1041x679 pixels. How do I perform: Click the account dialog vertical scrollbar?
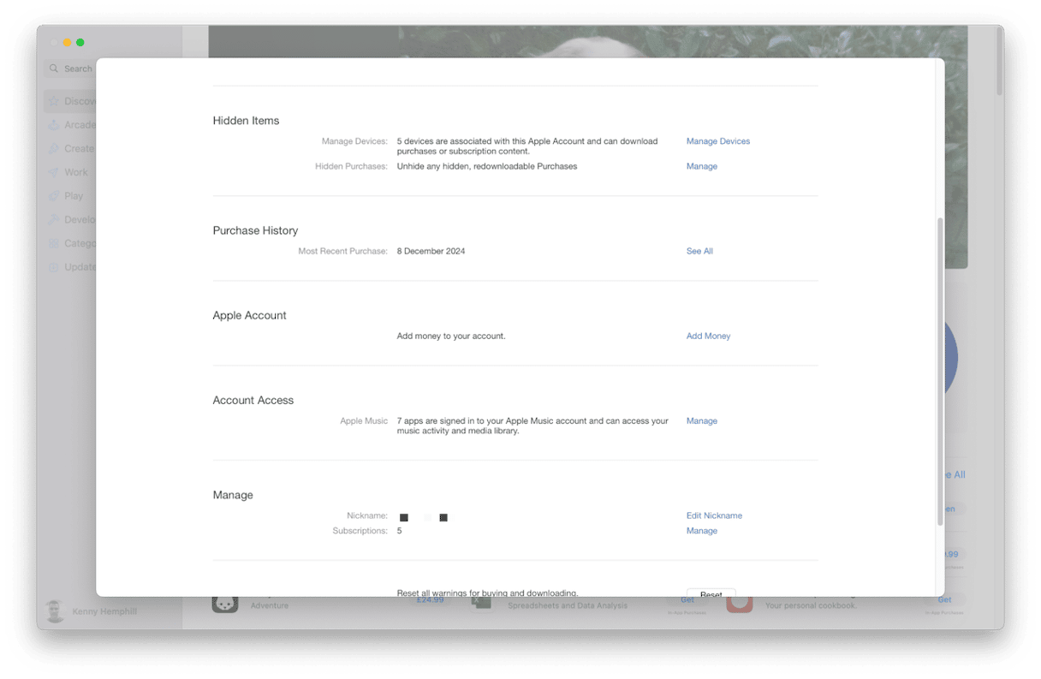pos(940,360)
